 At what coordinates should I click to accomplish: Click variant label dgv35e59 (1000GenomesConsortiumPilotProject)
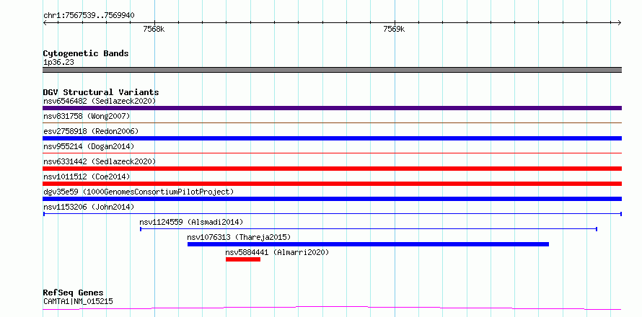click(x=138, y=192)
